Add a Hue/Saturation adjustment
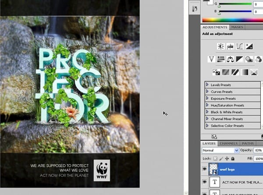Image resolution: width=263 pixels, height=195 pixels. click(221, 59)
